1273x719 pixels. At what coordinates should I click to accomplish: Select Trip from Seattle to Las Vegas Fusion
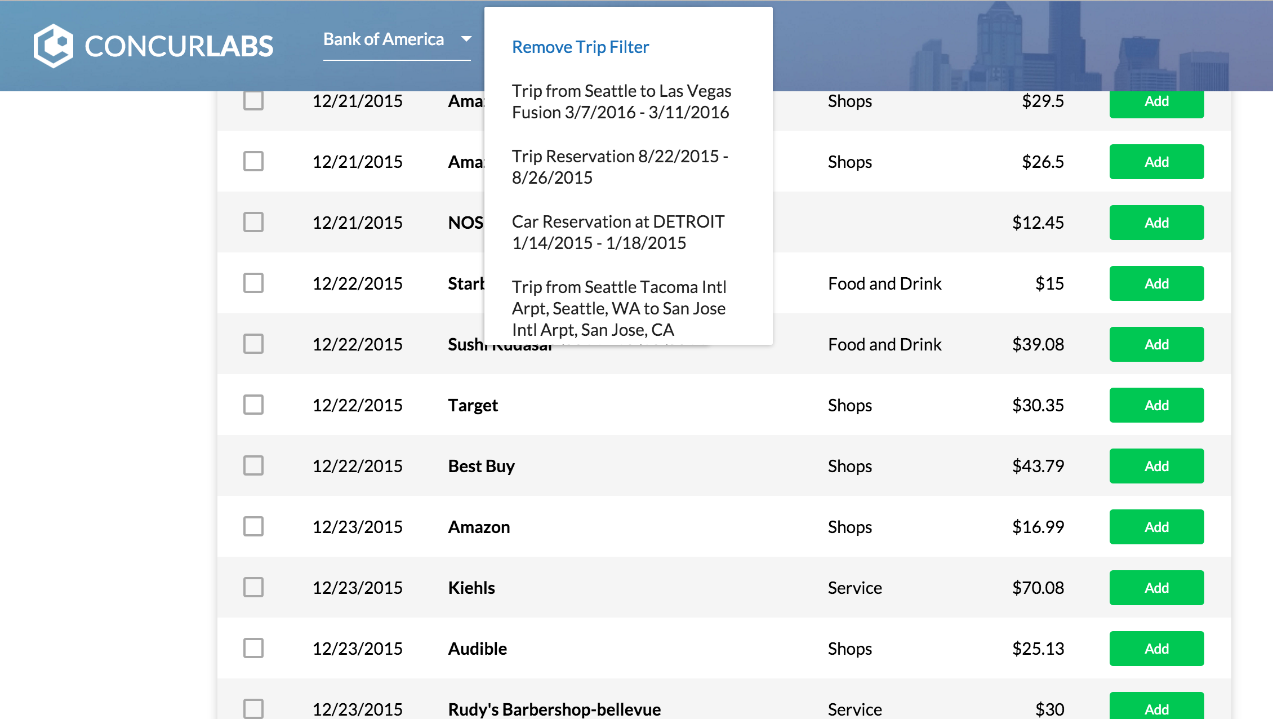click(x=622, y=101)
